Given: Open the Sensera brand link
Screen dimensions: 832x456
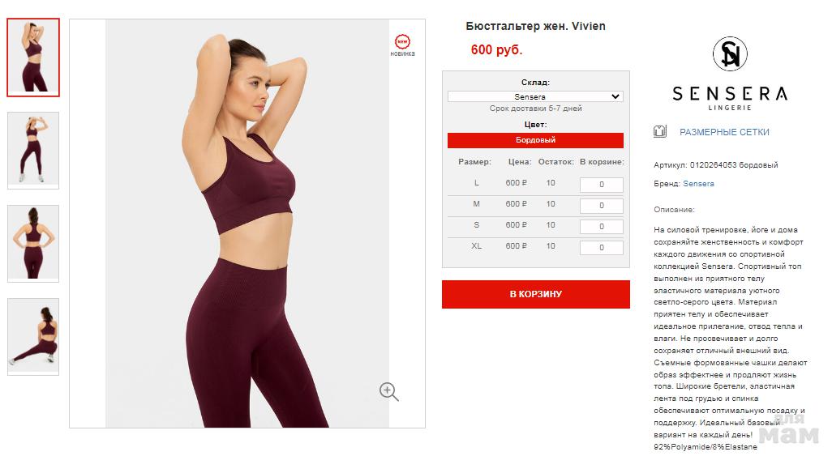Looking at the screenshot, I should (x=698, y=184).
